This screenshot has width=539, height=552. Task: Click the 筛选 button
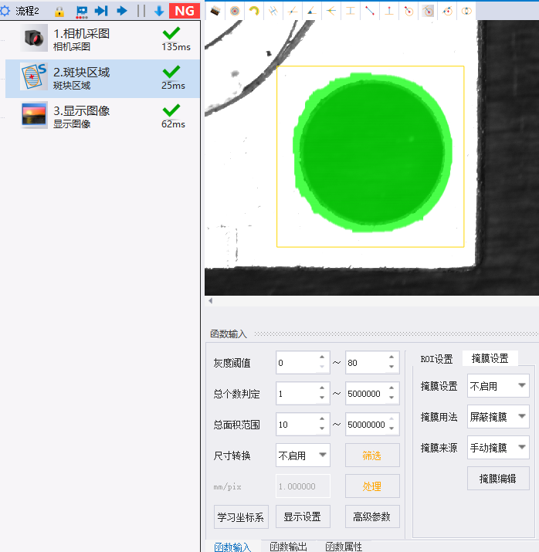click(372, 455)
